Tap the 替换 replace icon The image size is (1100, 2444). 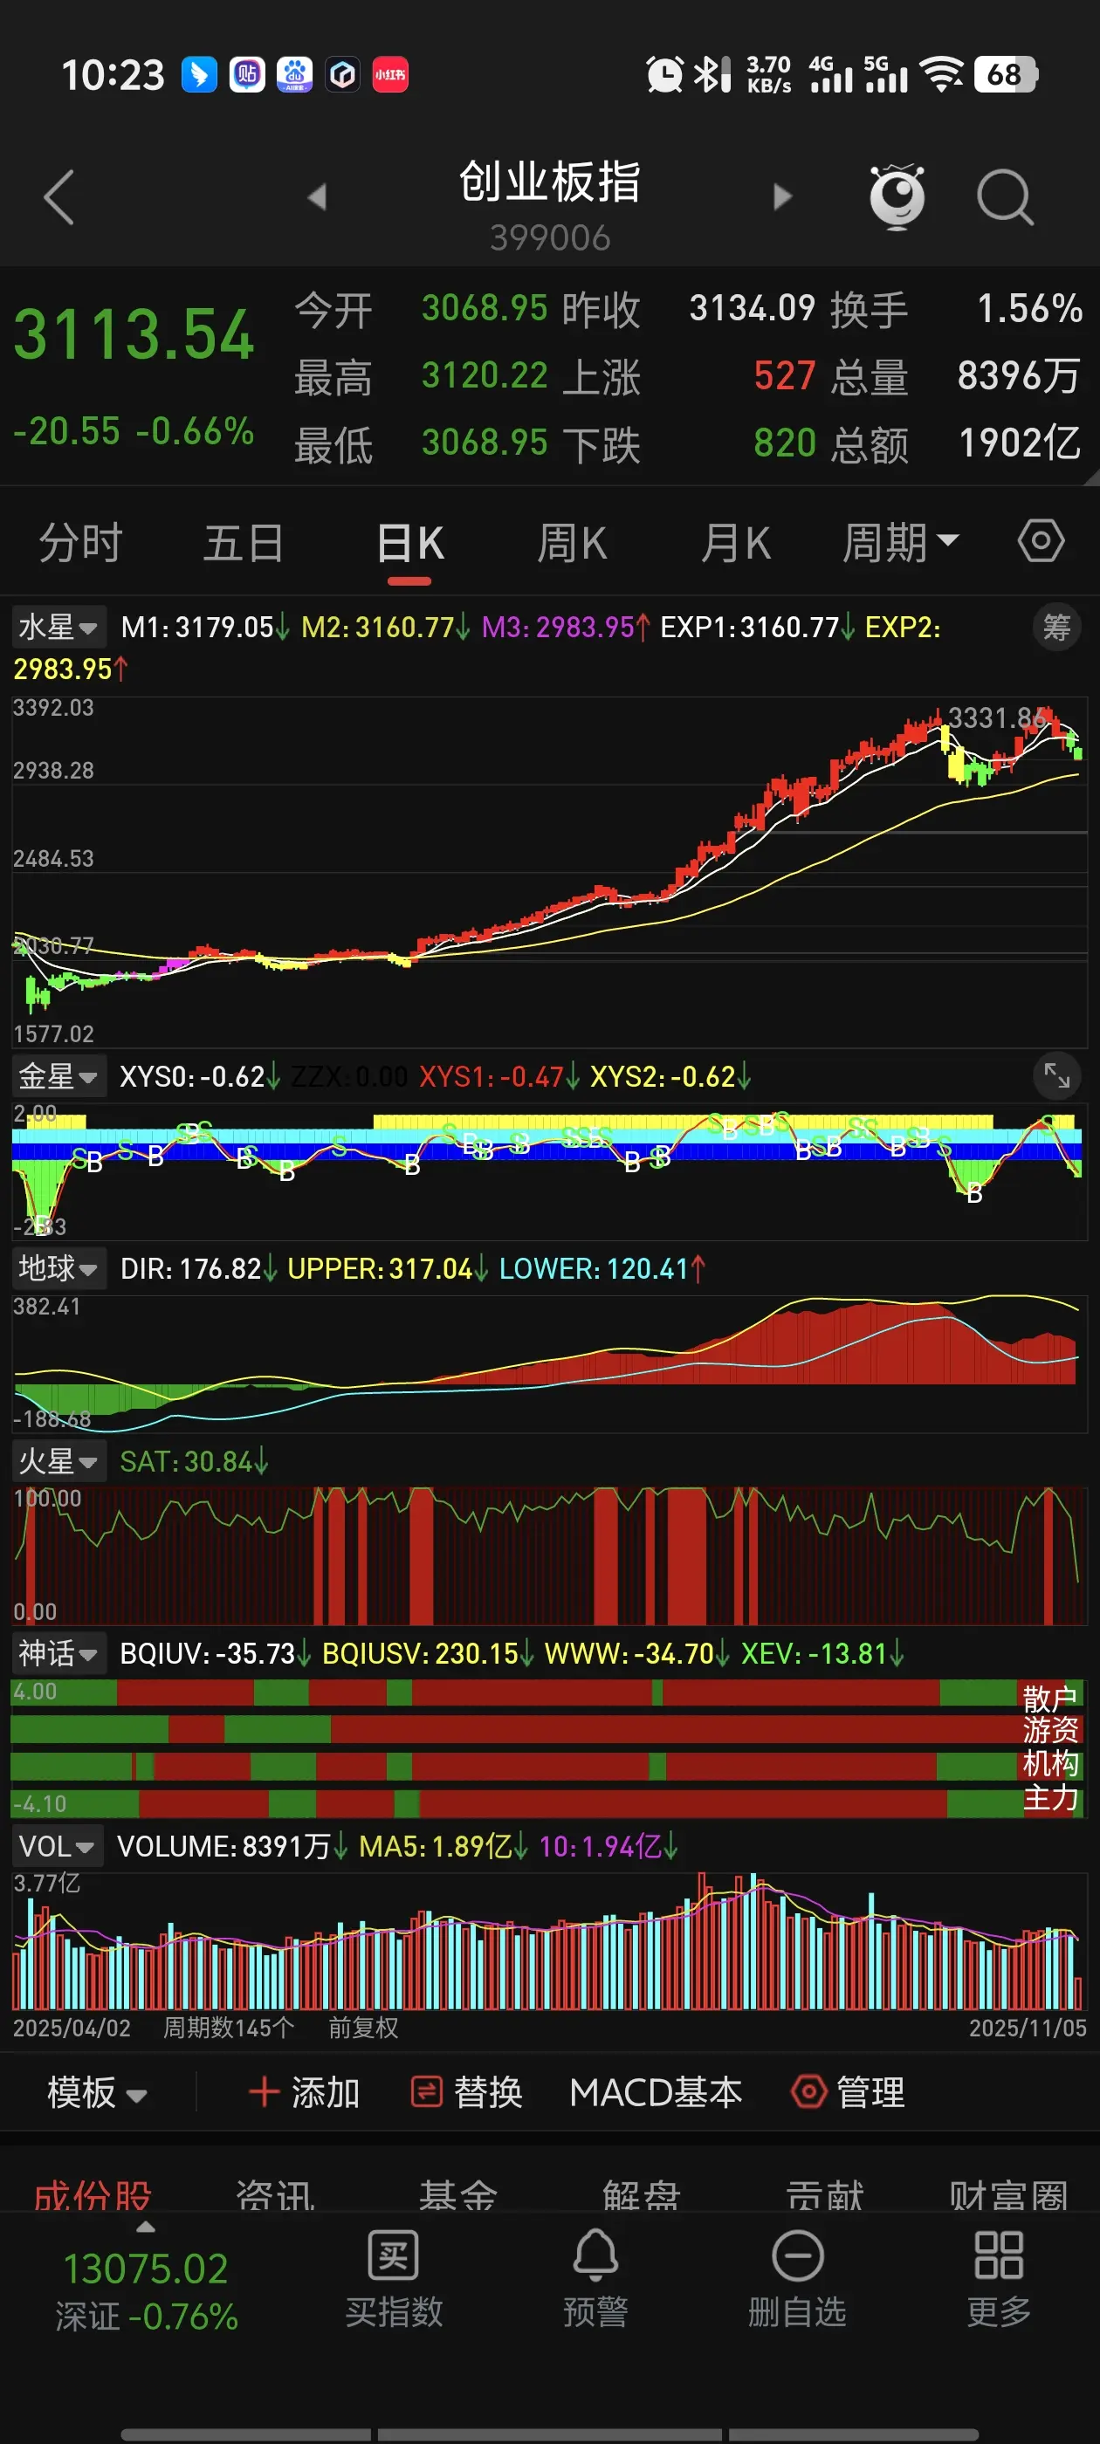(426, 2091)
